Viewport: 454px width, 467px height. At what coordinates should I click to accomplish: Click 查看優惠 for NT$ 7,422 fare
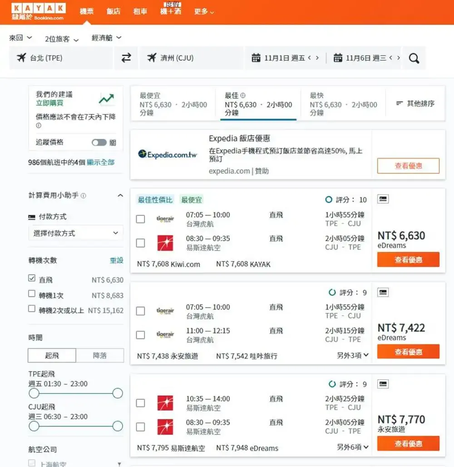pyautogui.click(x=408, y=351)
